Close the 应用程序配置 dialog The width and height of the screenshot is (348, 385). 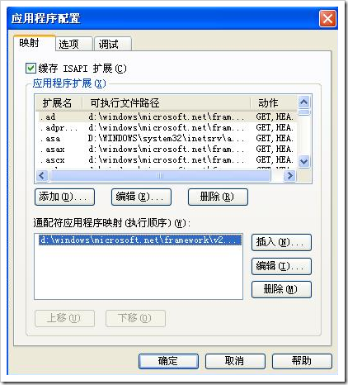pyautogui.click(x=327, y=19)
